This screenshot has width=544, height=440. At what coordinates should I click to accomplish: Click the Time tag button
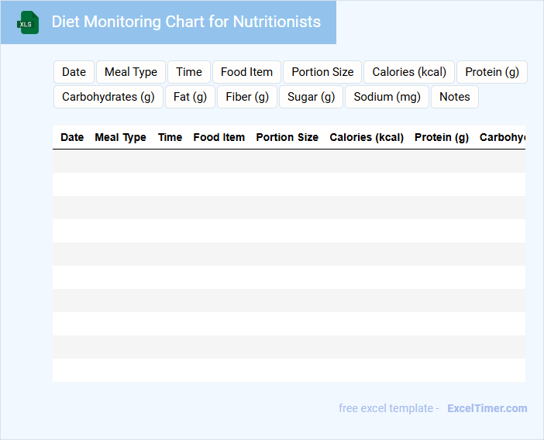[189, 72]
